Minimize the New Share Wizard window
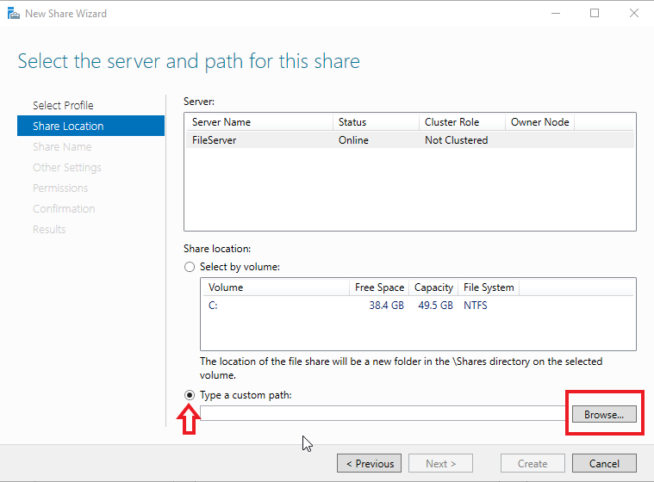The height and width of the screenshot is (482, 654). (556, 13)
